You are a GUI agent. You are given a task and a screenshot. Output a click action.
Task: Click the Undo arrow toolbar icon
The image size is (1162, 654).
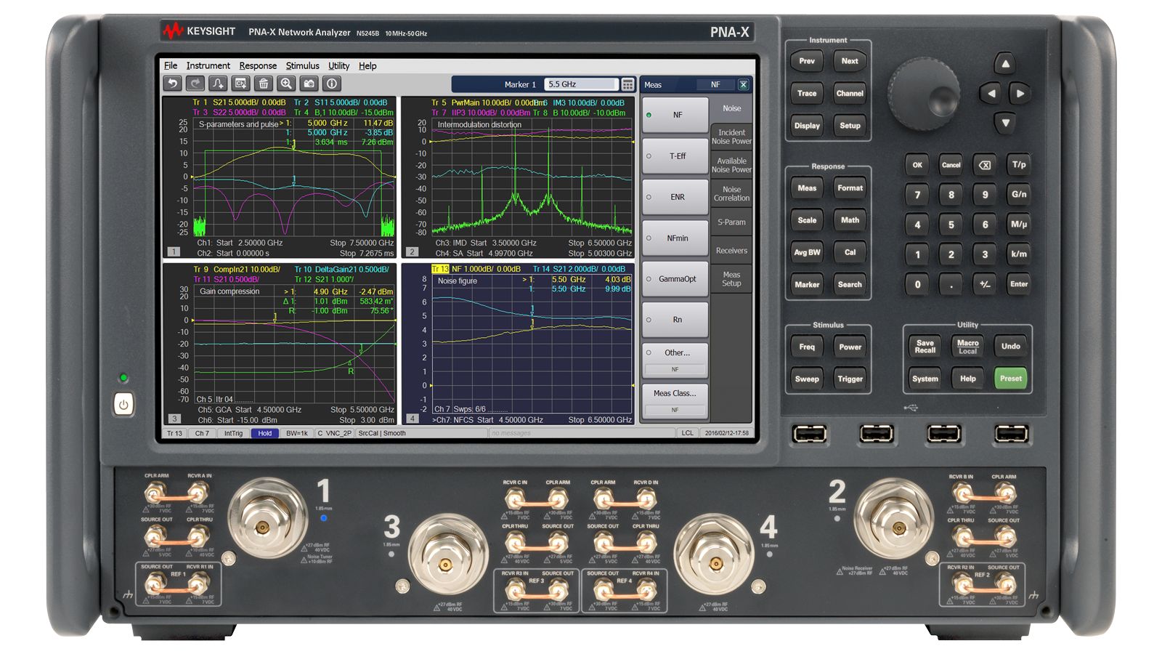[173, 84]
